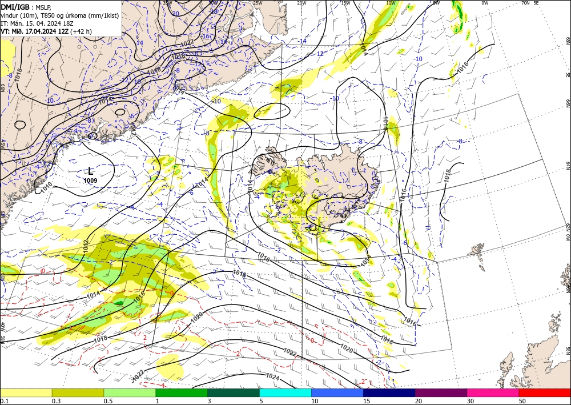Click the legend value '50'
The height and width of the screenshot is (405, 571).
point(522,401)
